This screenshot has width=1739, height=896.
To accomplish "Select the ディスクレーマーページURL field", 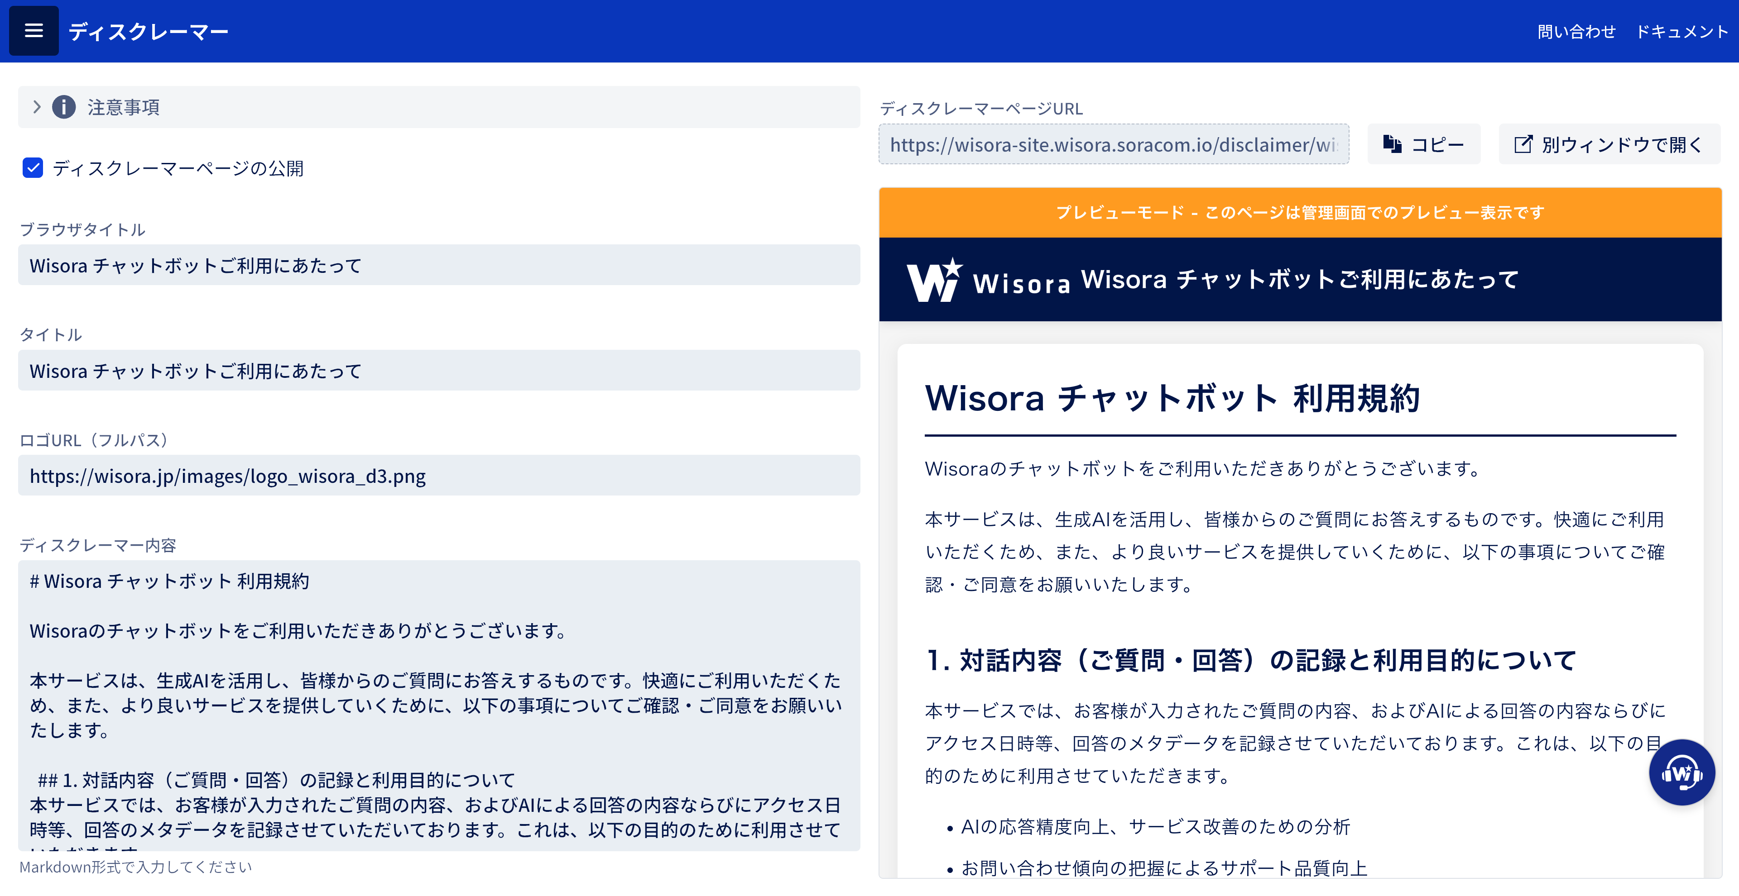I will 1113,144.
